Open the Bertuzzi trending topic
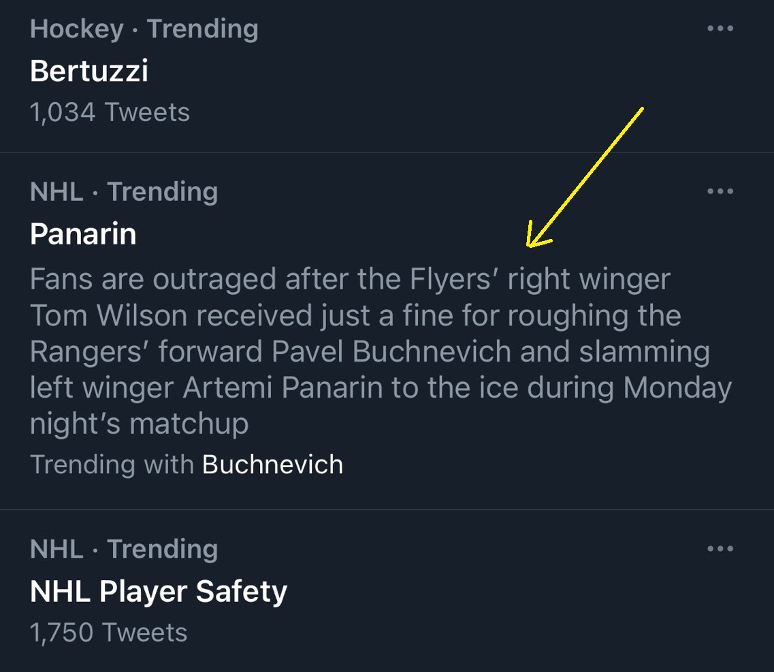The width and height of the screenshot is (774, 672). click(89, 71)
